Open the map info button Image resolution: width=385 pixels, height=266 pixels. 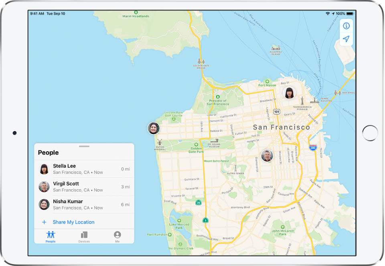click(346, 26)
